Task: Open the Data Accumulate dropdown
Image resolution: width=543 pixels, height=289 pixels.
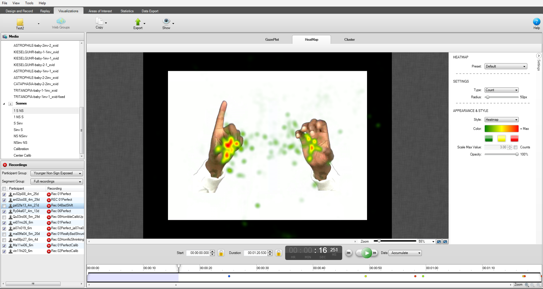Action: click(x=405, y=253)
